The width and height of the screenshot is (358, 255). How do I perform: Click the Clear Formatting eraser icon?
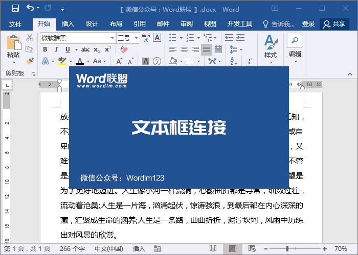pyautogui.click(x=124, y=49)
